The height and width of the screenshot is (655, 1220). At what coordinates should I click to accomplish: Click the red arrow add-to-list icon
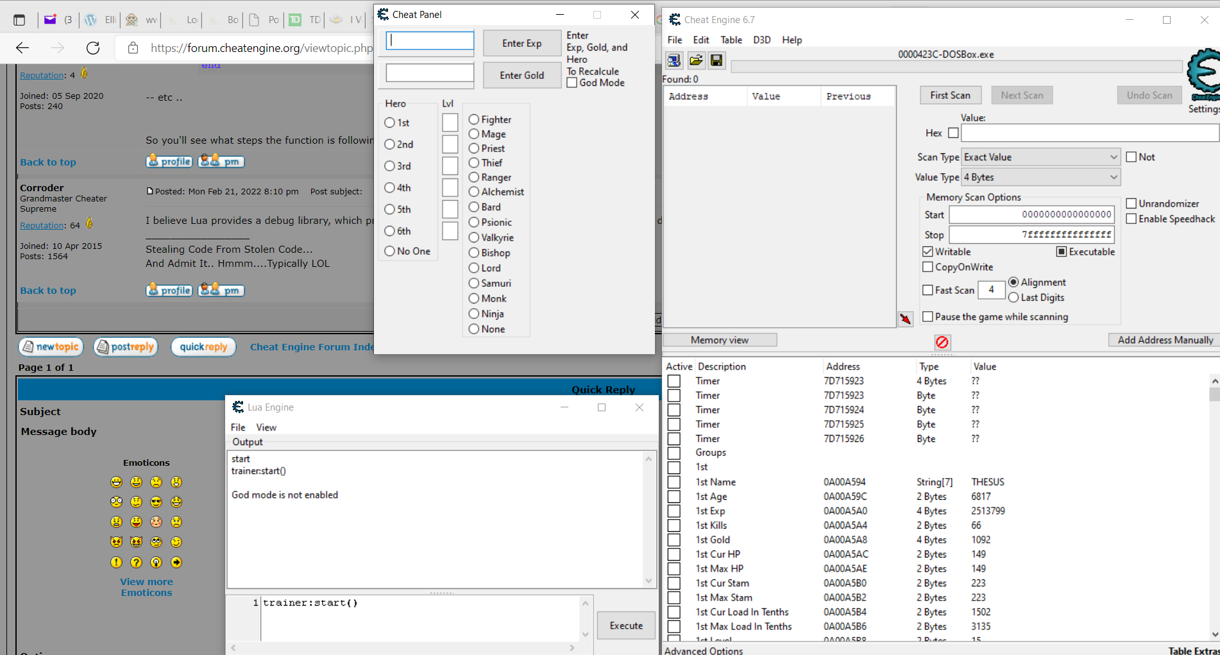[x=905, y=319]
